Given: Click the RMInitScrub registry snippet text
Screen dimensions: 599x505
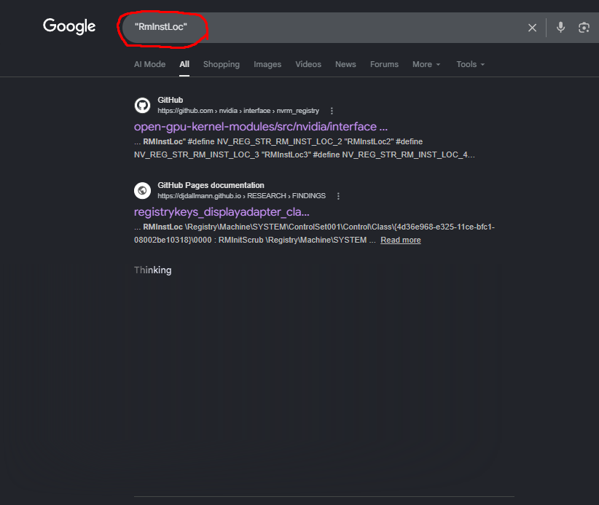Looking at the screenshot, I should [241, 240].
